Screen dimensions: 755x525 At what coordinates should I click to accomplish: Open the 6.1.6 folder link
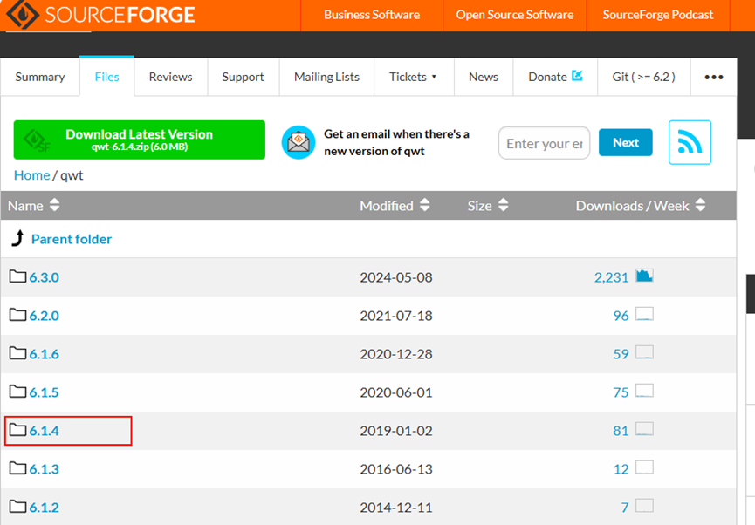coord(45,354)
